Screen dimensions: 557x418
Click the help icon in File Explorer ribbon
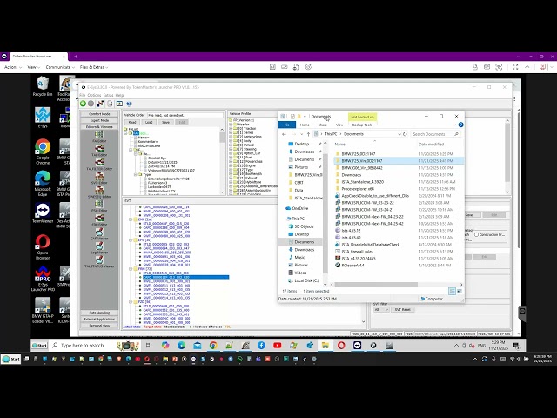click(x=460, y=125)
